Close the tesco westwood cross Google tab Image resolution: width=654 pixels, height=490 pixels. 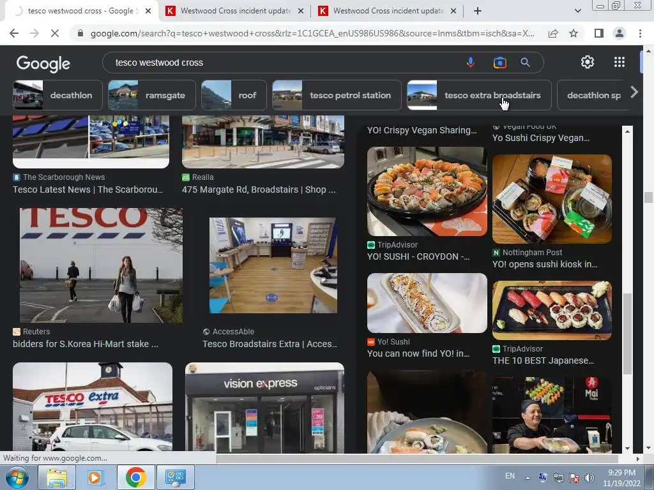(148, 11)
